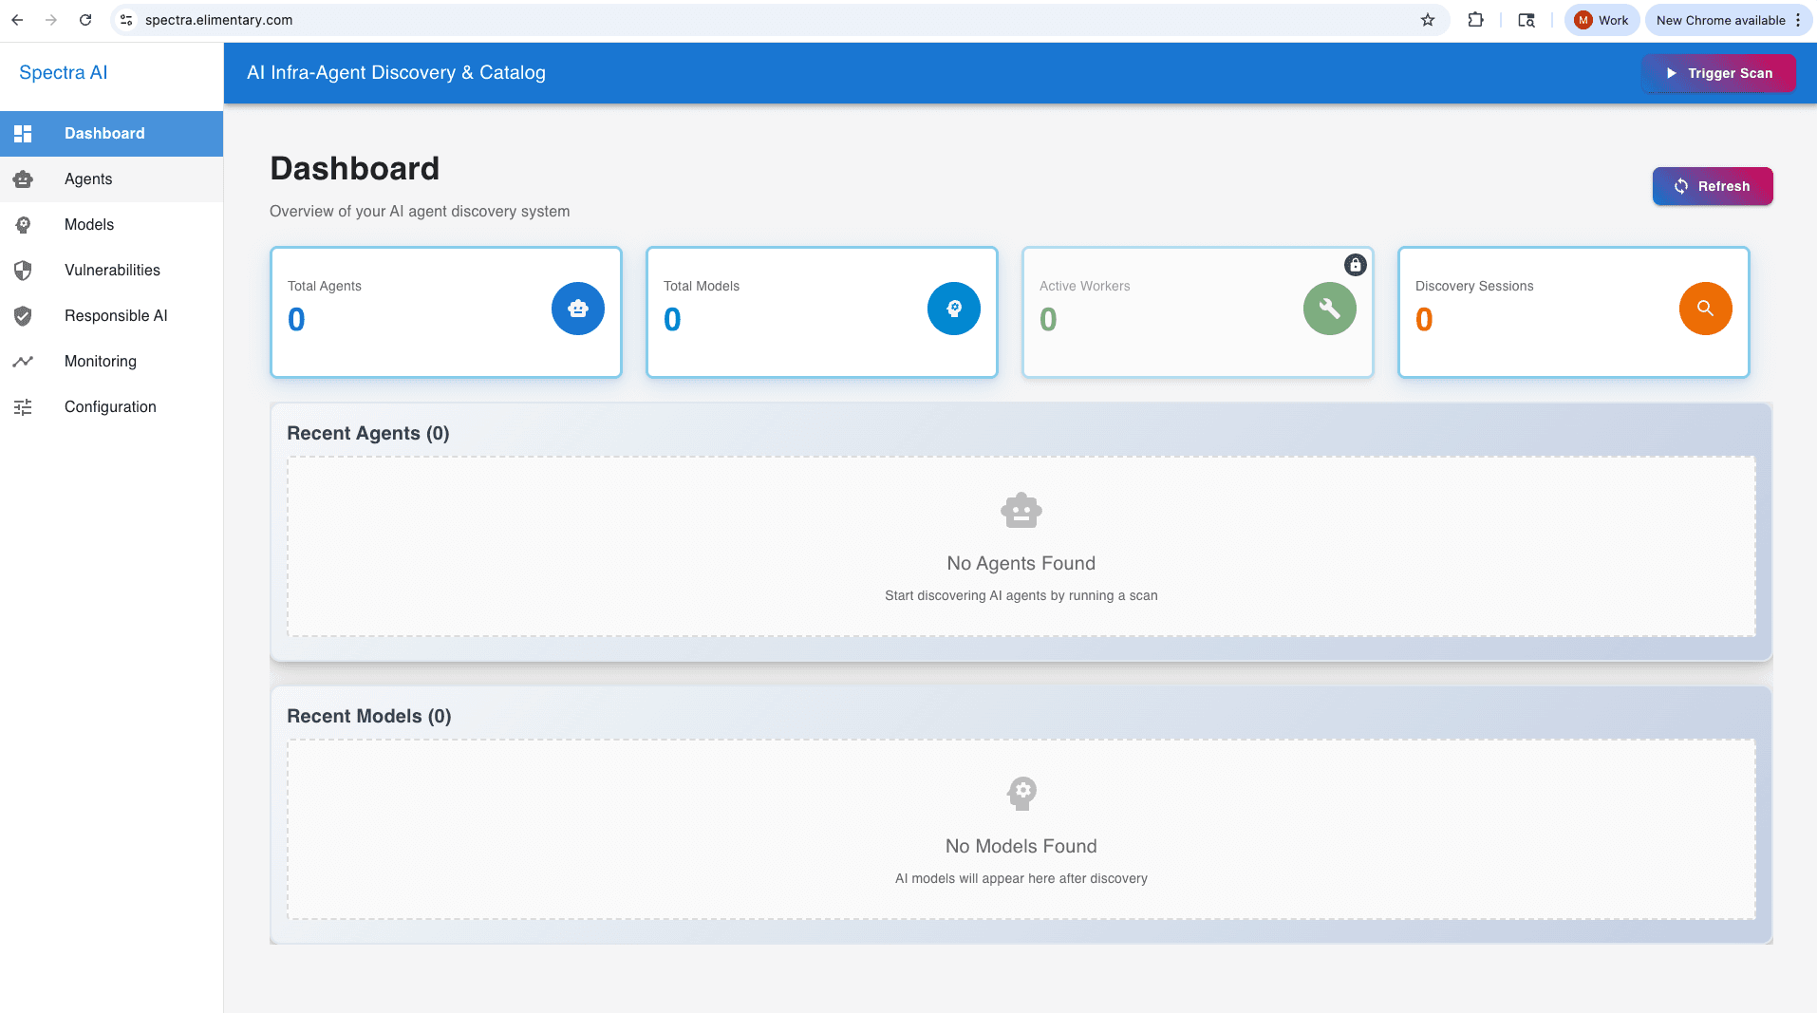Toggle the lock icon on Active Workers card
This screenshot has width=1817, height=1013.
click(1355, 265)
